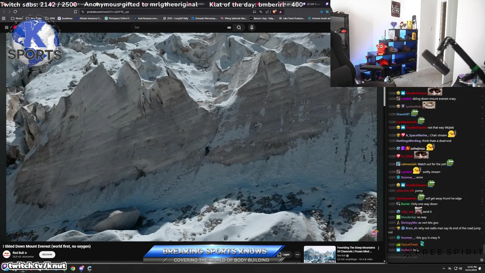The width and height of the screenshot is (485, 273).
Task: Bookmark this page via the address bar icon
Action: tap(75, 12)
